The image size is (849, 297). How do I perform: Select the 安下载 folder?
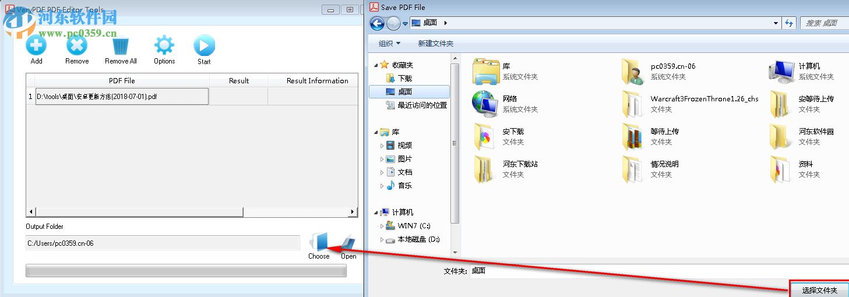[x=485, y=136]
